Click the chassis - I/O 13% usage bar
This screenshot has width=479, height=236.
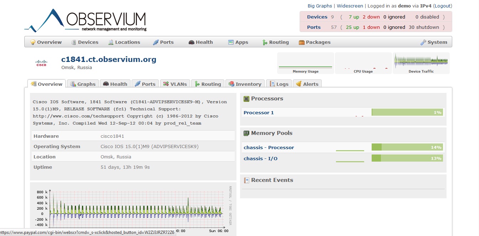(x=407, y=158)
